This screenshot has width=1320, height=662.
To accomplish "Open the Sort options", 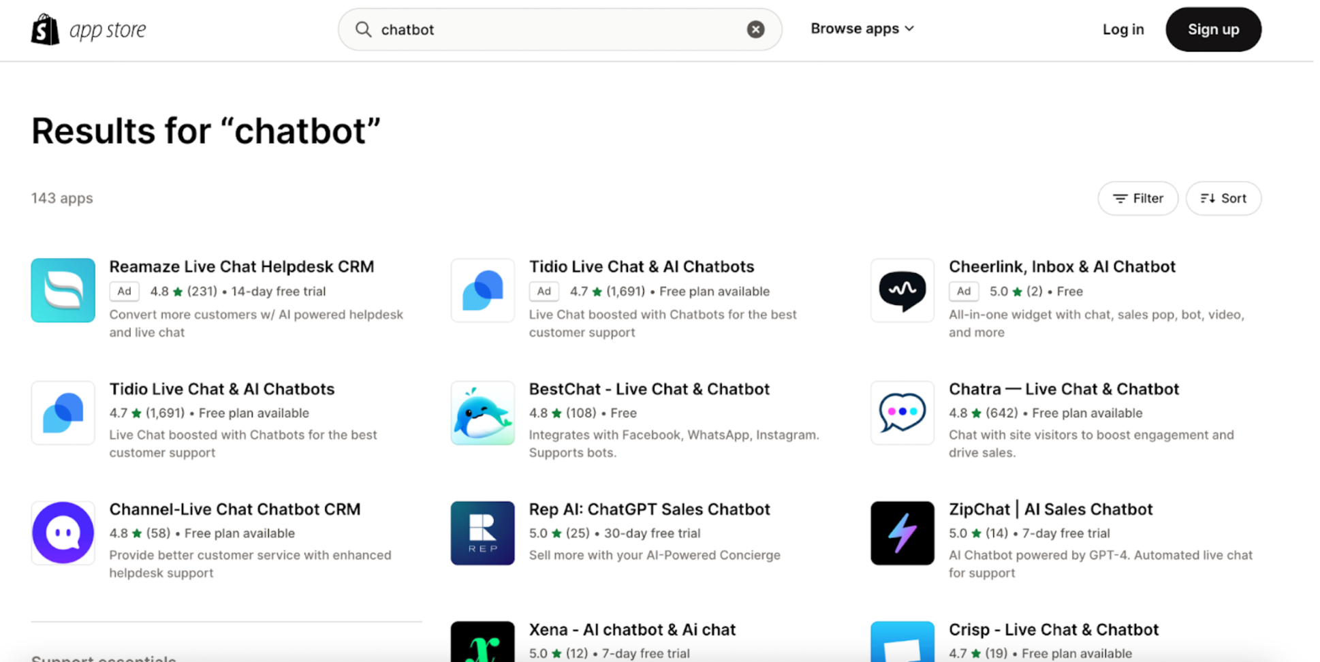I will pyautogui.click(x=1223, y=198).
